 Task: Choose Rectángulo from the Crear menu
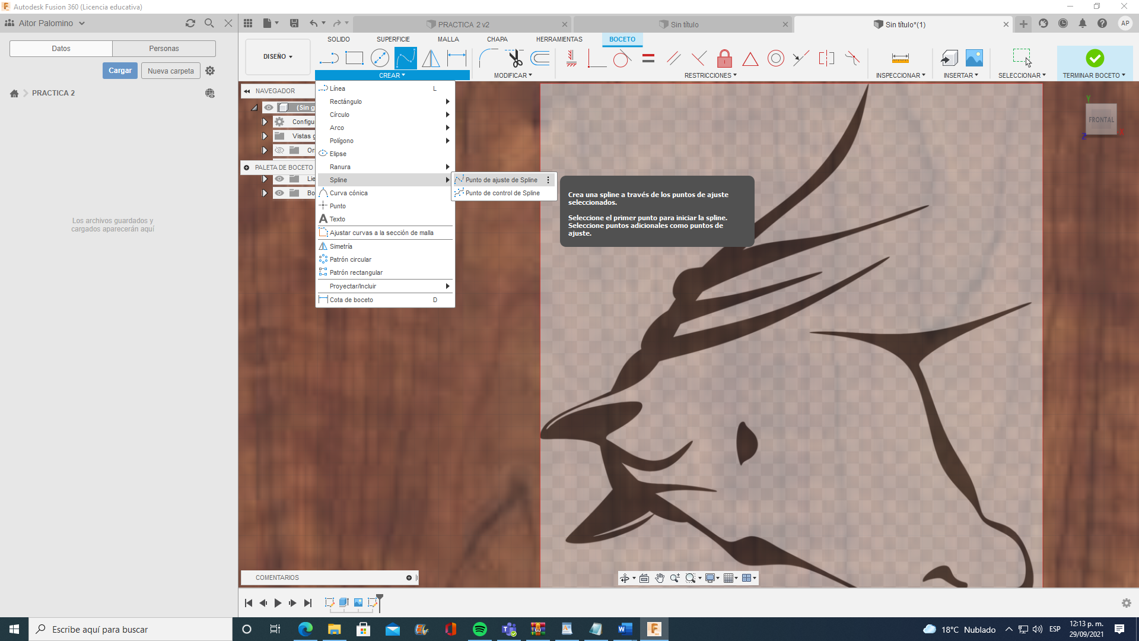tap(385, 101)
